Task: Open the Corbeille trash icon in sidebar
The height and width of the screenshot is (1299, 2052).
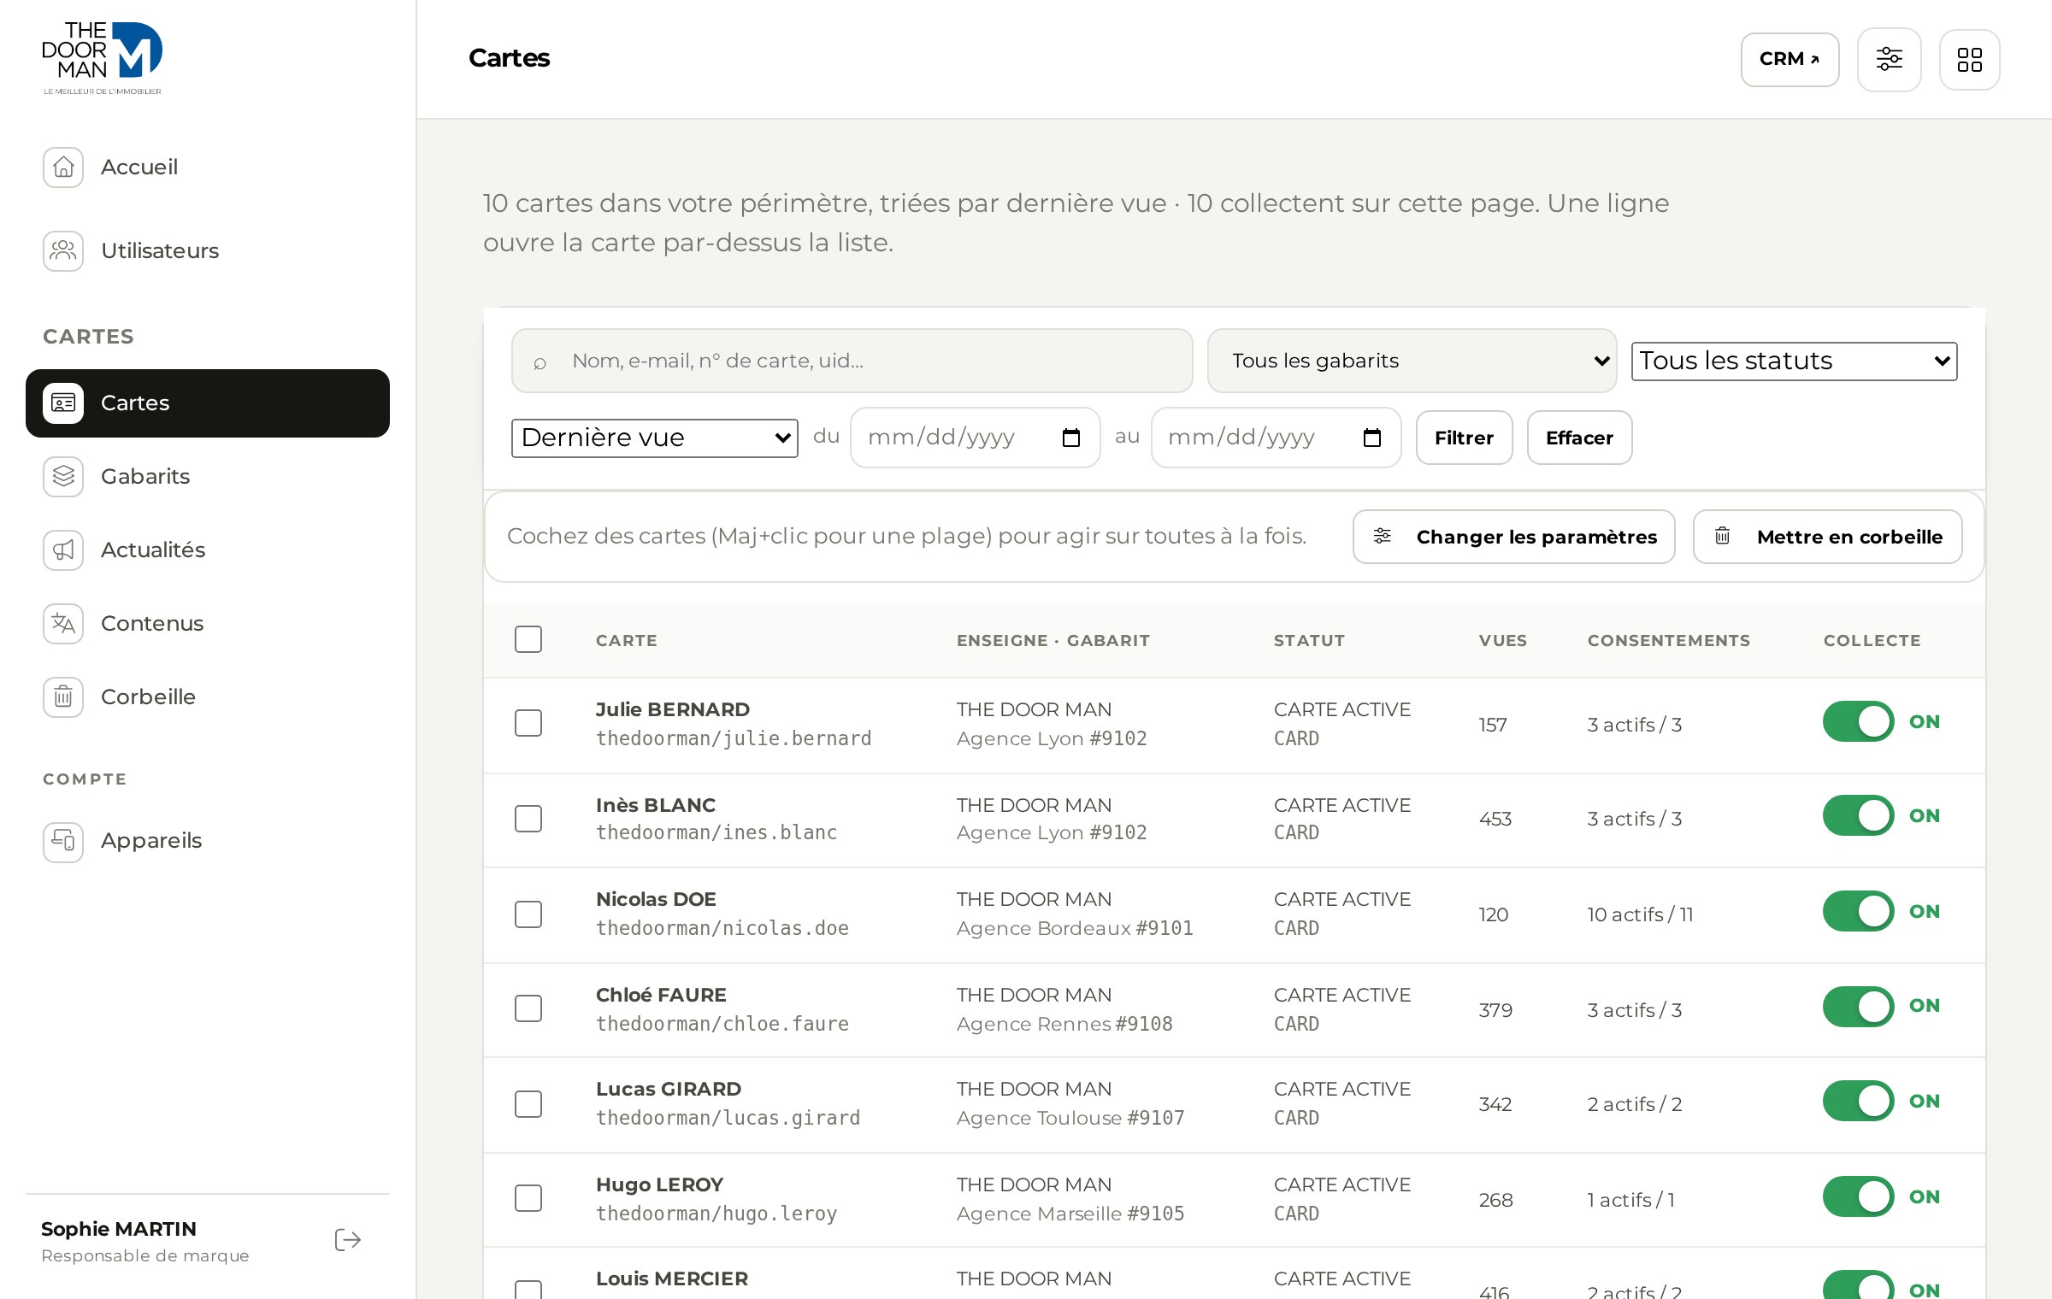Action: pyautogui.click(x=63, y=697)
